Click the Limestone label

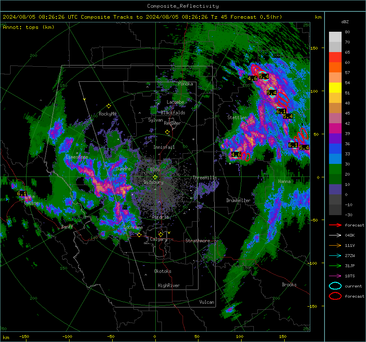[77, 157]
